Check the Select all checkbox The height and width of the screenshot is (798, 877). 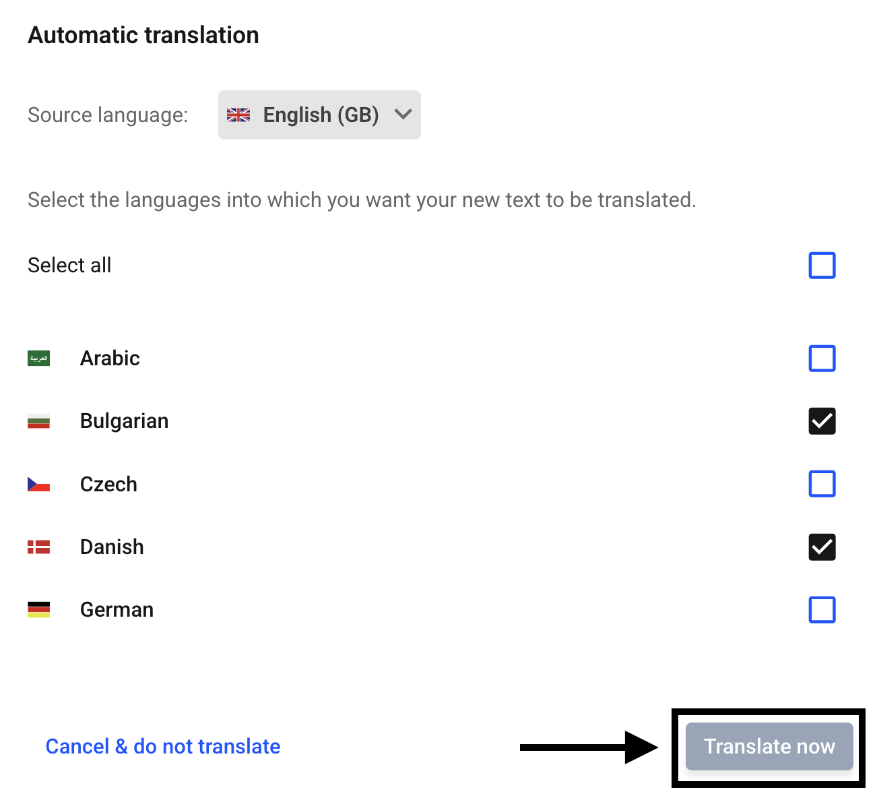coord(822,266)
